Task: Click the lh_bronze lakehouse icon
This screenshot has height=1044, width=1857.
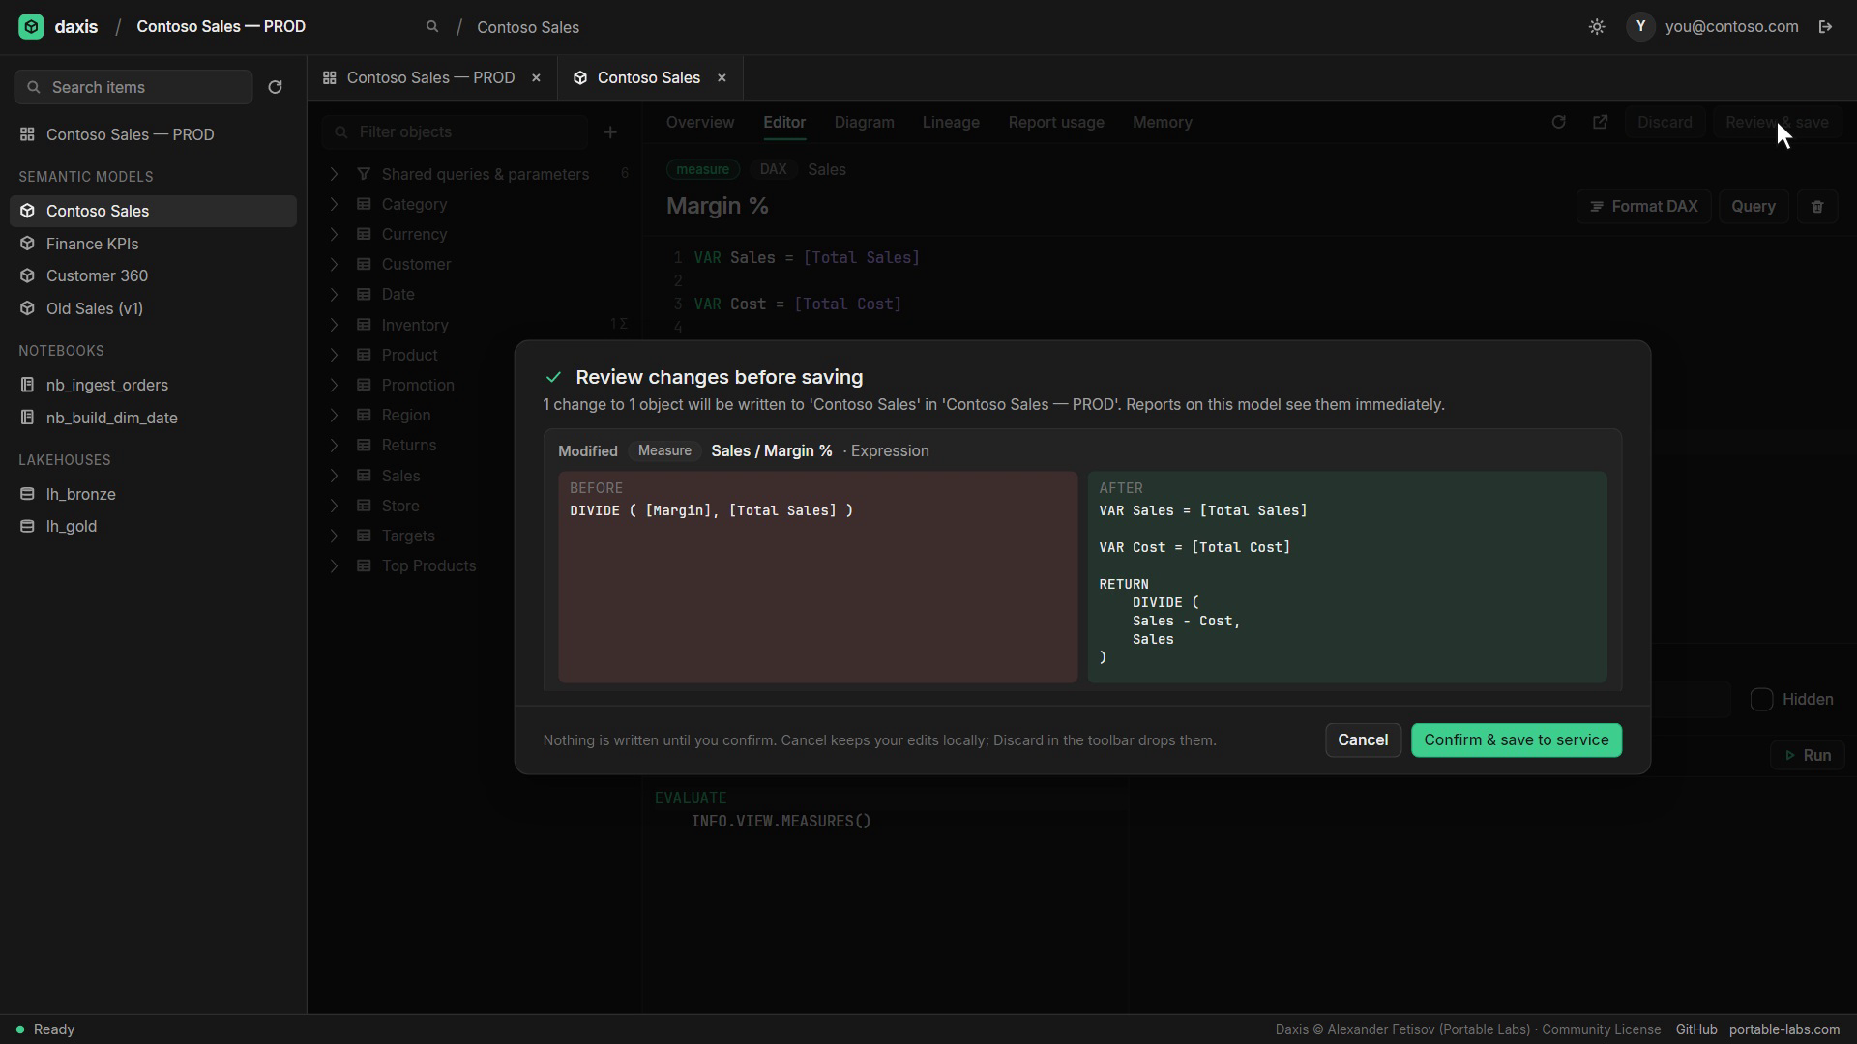Action: pos(27,494)
